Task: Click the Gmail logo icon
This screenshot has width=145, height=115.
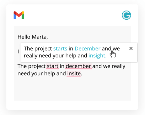Action: click(19, 15)
